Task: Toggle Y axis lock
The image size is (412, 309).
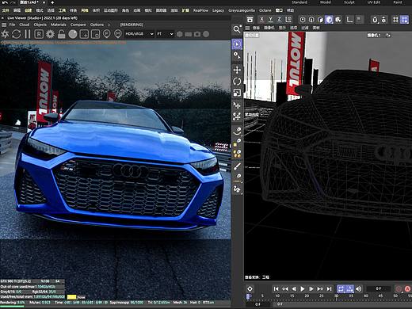Action: click(x=270, y=19)
